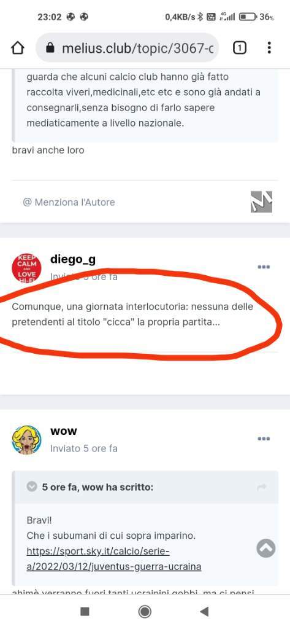Tap the share arrow in quote header
Screen dimensions: 290x629
[x=262, y=487]
